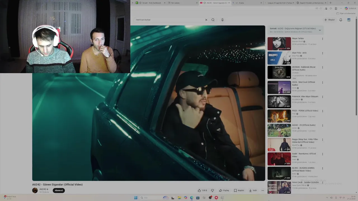Open Diğer sık kullanılanlar favorites folder
Screen dimensions: 358x201
click(x=346, y=13)
